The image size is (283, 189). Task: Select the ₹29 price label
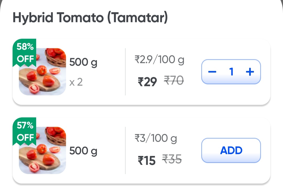tap(147, 82)
